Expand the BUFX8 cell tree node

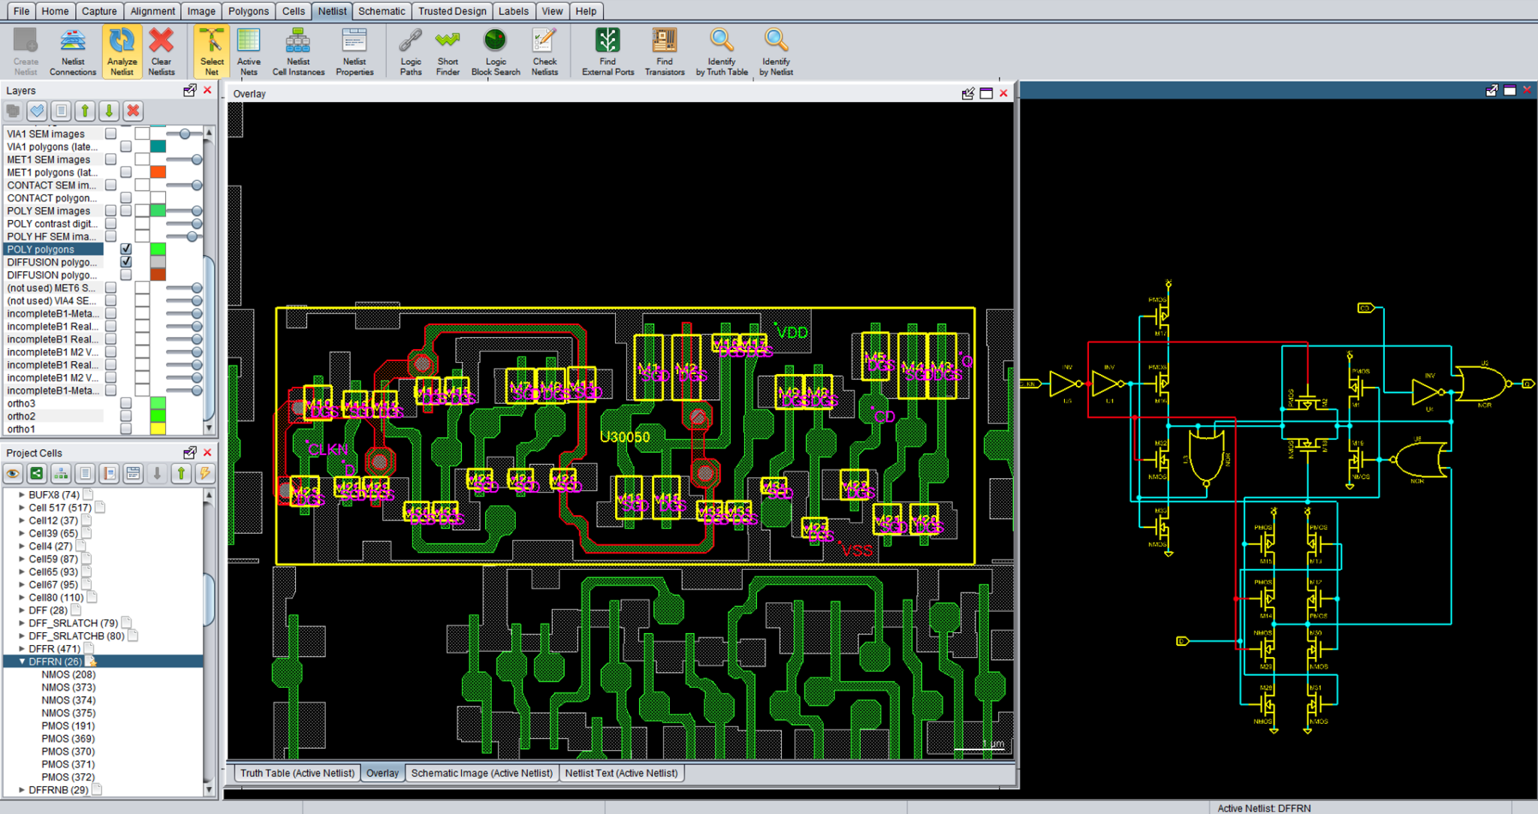(22, 495)
